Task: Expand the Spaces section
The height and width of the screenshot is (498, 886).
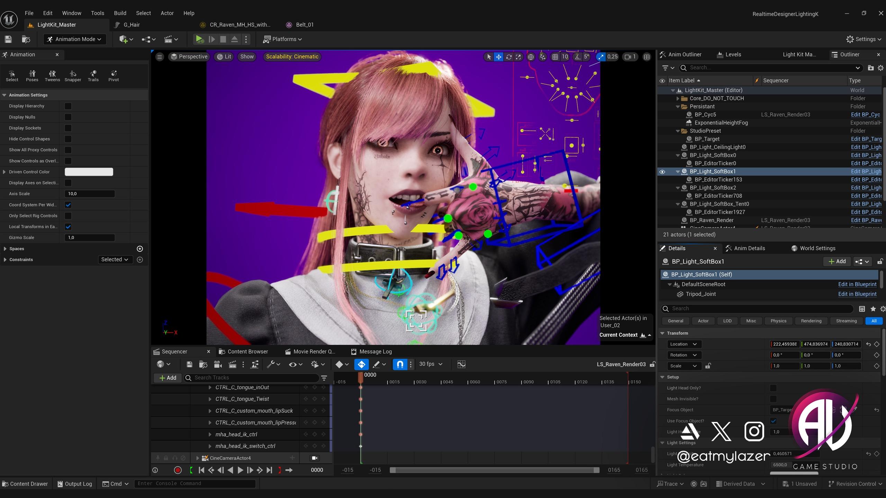Action: click(5, 249)
